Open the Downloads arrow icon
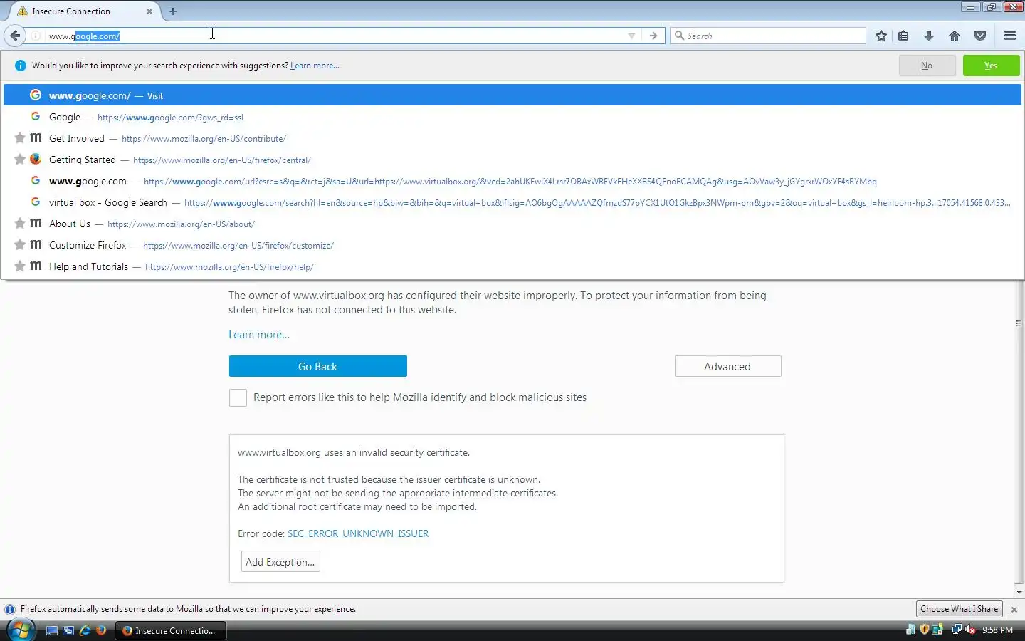 (929, 36)
